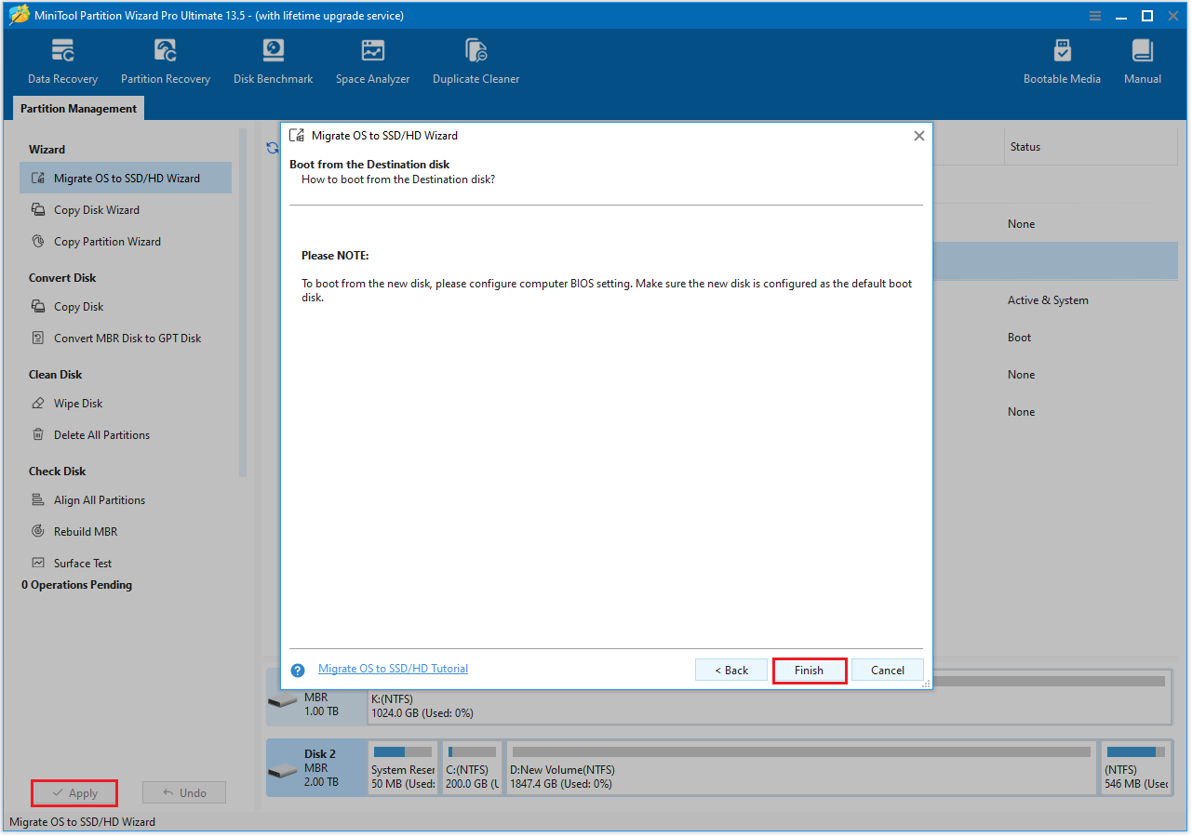1192x837 pixels.
Task: Choose Wipe Disk under Clean Disk
Action: [x=78, y=403]
